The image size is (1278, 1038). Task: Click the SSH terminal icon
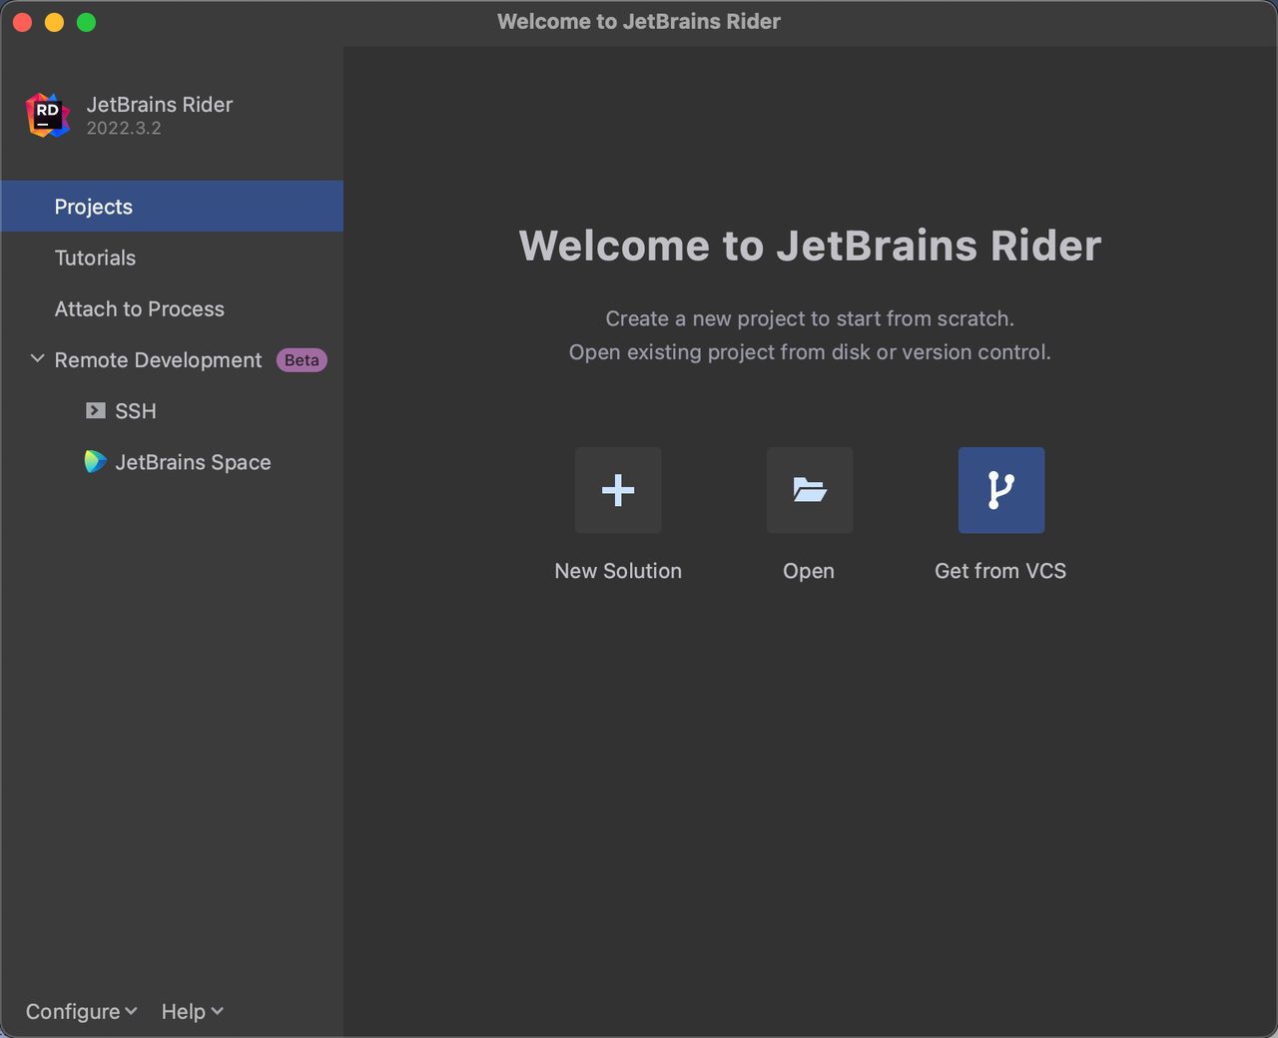(x=96, y=410)
